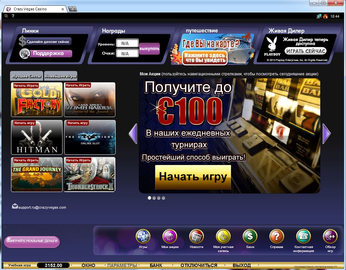Open a new tab with plus button

pyautogui.click(x=73, y=9)
